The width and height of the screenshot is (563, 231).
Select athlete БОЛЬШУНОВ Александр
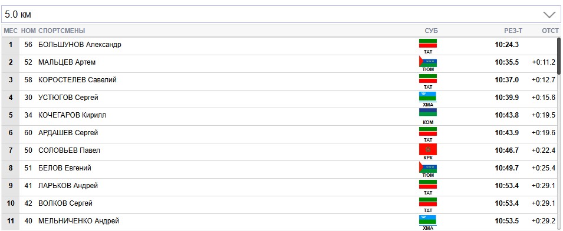coord(80,45)
